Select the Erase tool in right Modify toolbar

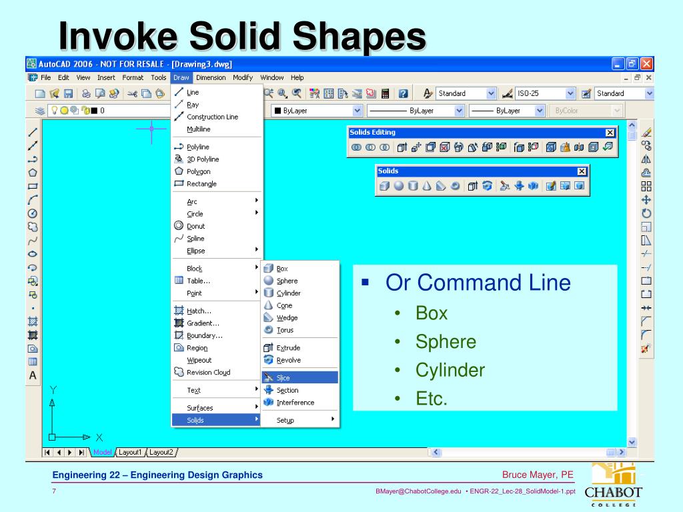(646, 132)
